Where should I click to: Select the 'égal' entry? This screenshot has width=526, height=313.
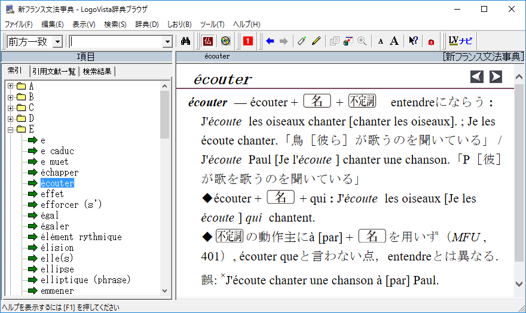pos(49,216)
